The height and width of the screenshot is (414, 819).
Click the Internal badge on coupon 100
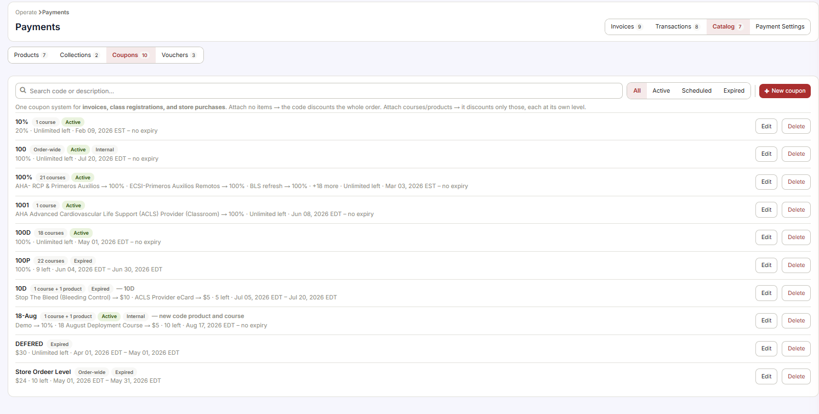click(x=105, y=150)
